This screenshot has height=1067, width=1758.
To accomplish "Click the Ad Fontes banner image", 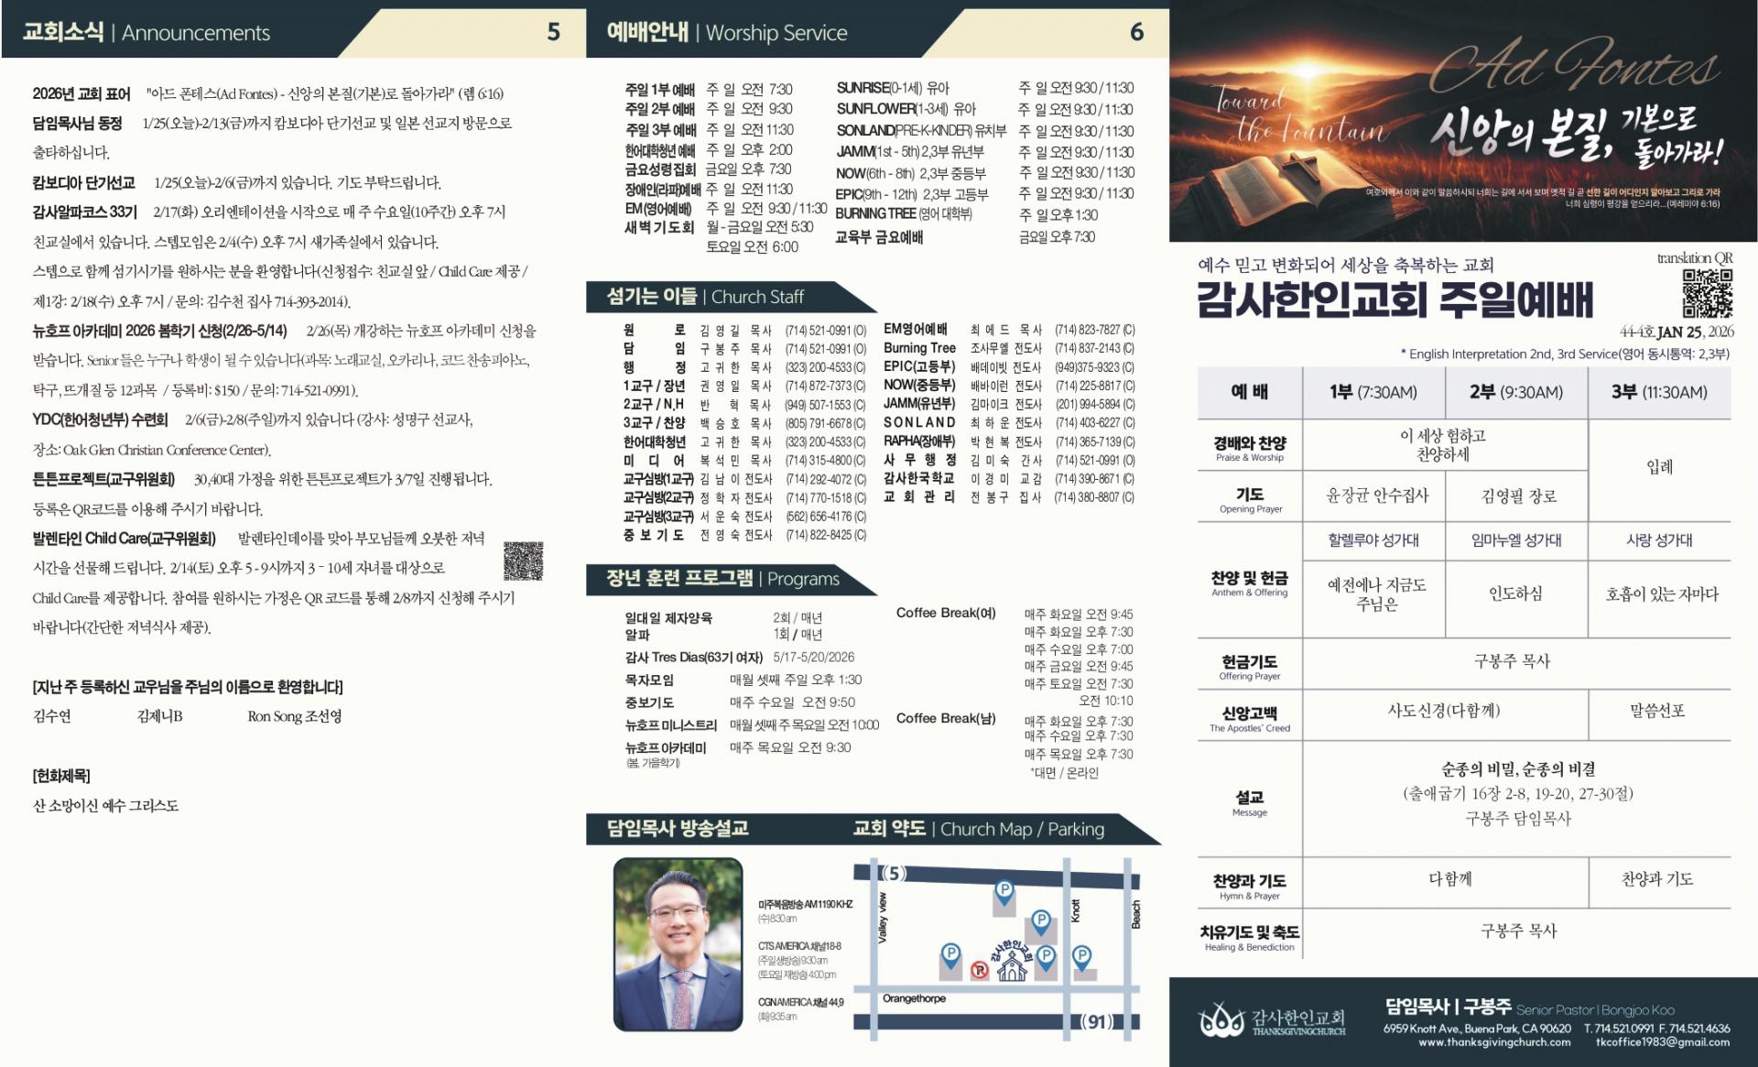I will (x=1463, y=125).
